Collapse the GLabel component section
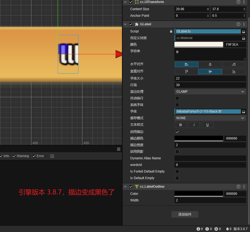Image resolution: width=250 pixels, height=232 pixels. pyautogui.click(x=125, y=24)
